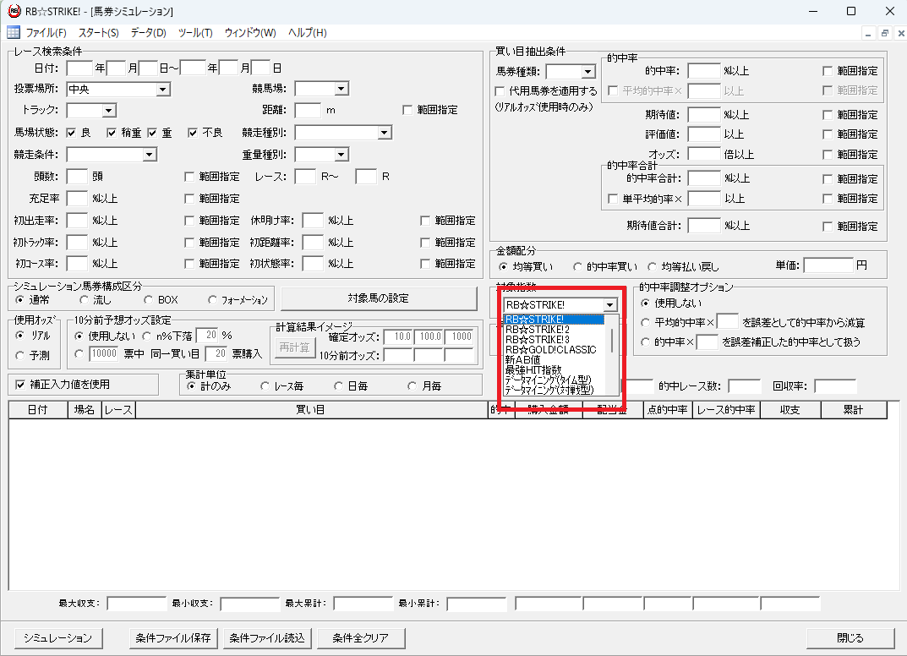This screenshot has width=907, height=656.
Task: Restore the inner MDI child window
Action: pos(884,34)
